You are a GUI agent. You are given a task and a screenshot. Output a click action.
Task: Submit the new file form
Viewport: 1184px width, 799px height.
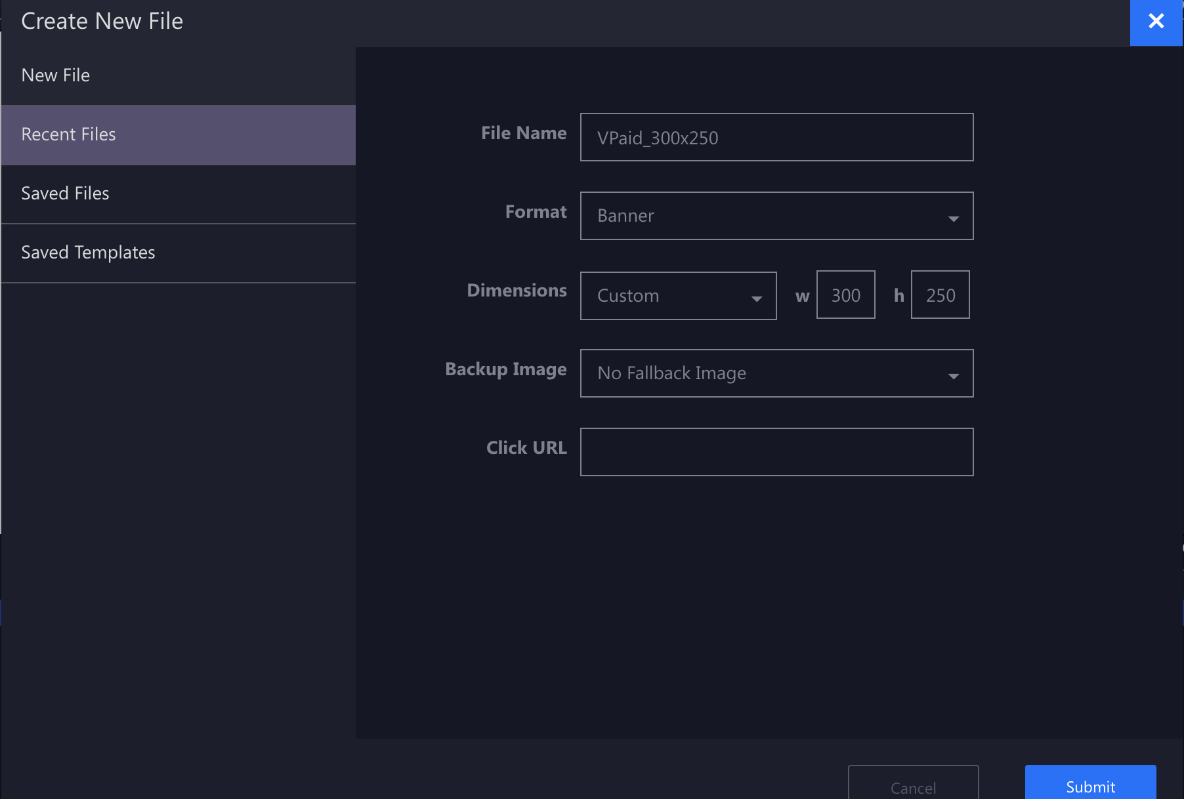tap(1090, 783)
